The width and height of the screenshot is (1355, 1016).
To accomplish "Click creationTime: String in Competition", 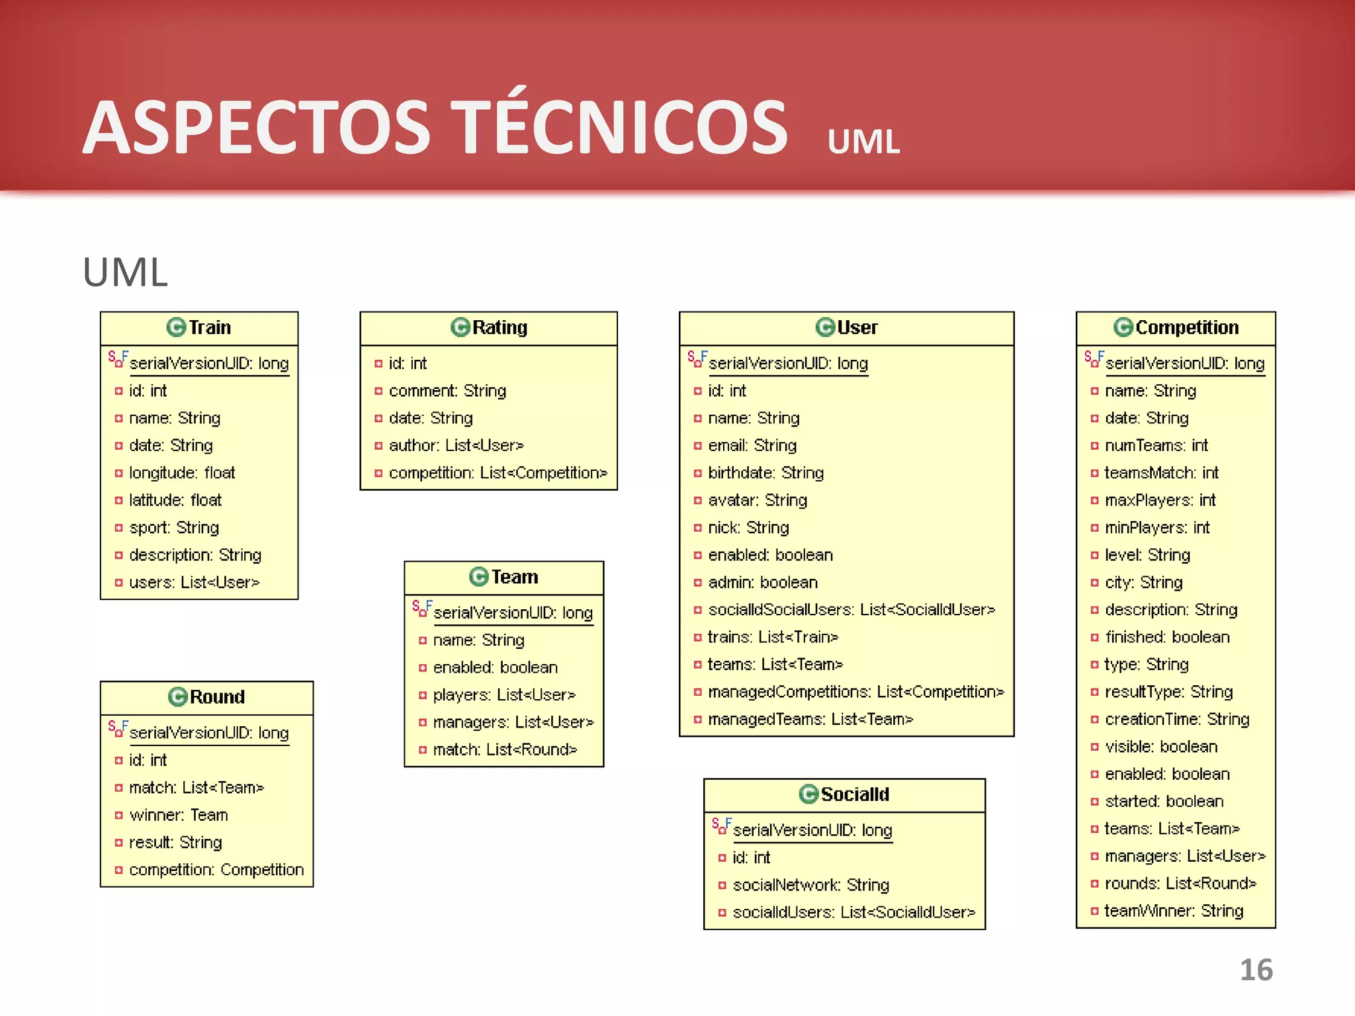I will point(1177,719).
